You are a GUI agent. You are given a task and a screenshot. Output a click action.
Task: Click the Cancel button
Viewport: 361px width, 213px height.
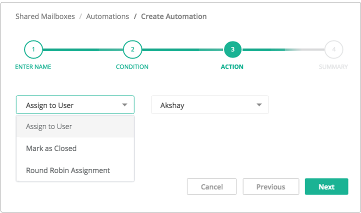pos(212,186)
